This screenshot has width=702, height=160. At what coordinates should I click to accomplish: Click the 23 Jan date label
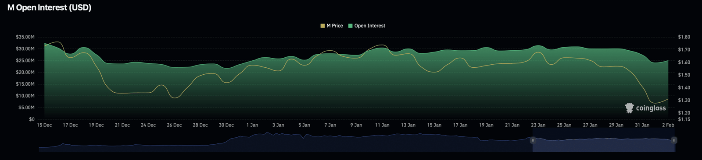(538, 125)
